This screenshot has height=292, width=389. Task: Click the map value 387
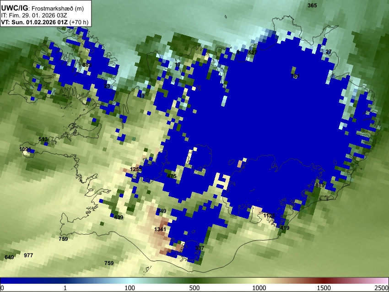[200, 248]
